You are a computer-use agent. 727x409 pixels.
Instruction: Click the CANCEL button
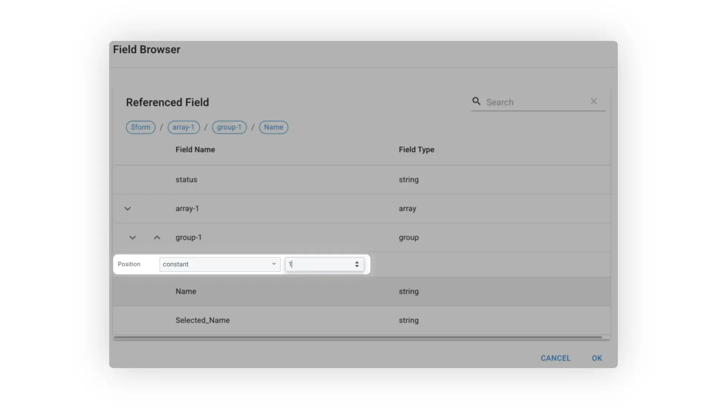tap(555, 358)
